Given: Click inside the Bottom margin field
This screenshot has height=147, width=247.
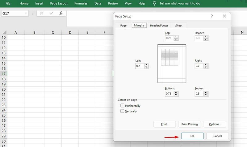Looking at the screenshot, I should tap(169, 94).
